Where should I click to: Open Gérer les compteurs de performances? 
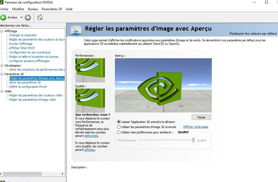pyautogui.click(x=37, y=70)
